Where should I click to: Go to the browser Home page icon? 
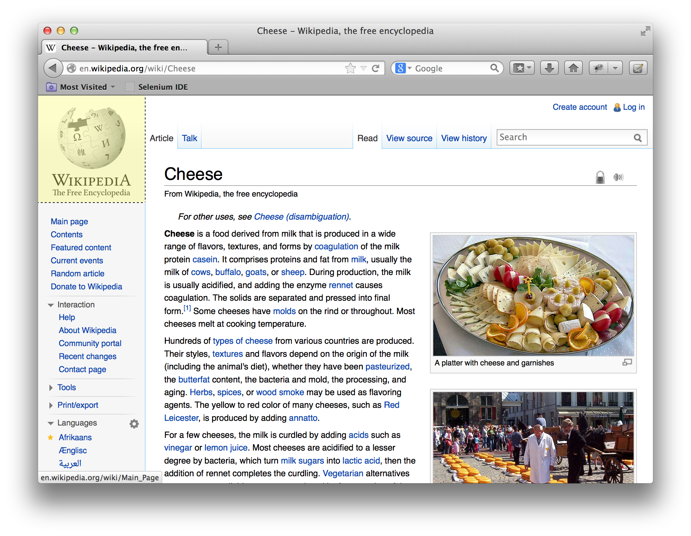point(573,68)
